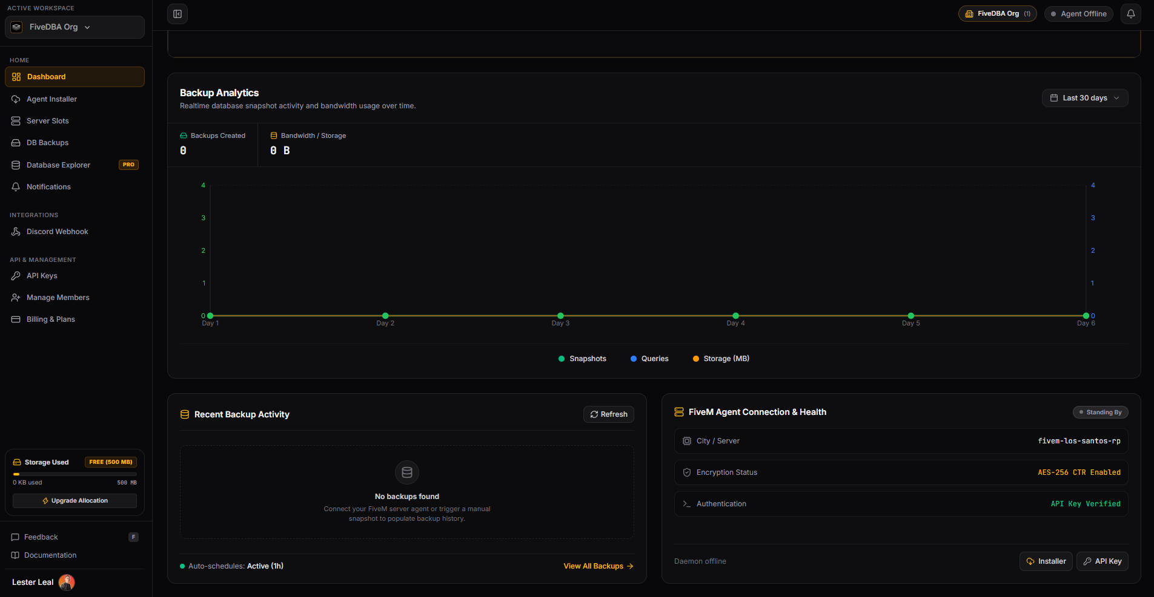This screenshot has height=597, width=1154.
Task: Open DB Backups section
Action: (x=75, y=143)
